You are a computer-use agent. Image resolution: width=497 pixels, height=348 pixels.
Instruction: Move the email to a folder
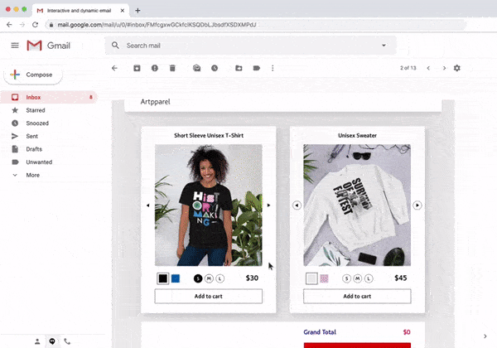tap(239, 68)
